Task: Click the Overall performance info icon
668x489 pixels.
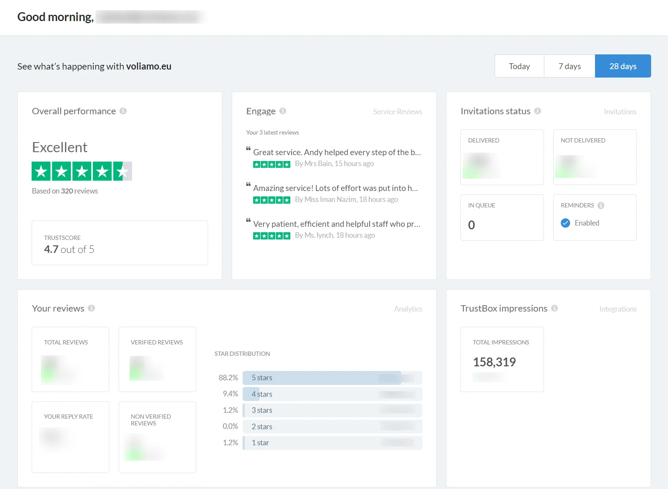Action: [x=123, y=111]
